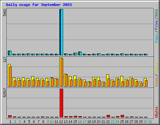
Task: Click the cyan Pages bar for day 15
Action: pyautogui.click(x=76, y=54)
